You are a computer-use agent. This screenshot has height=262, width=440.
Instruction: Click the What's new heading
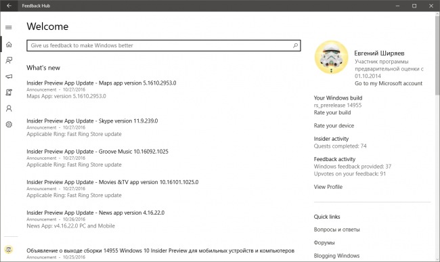(43, 68)
